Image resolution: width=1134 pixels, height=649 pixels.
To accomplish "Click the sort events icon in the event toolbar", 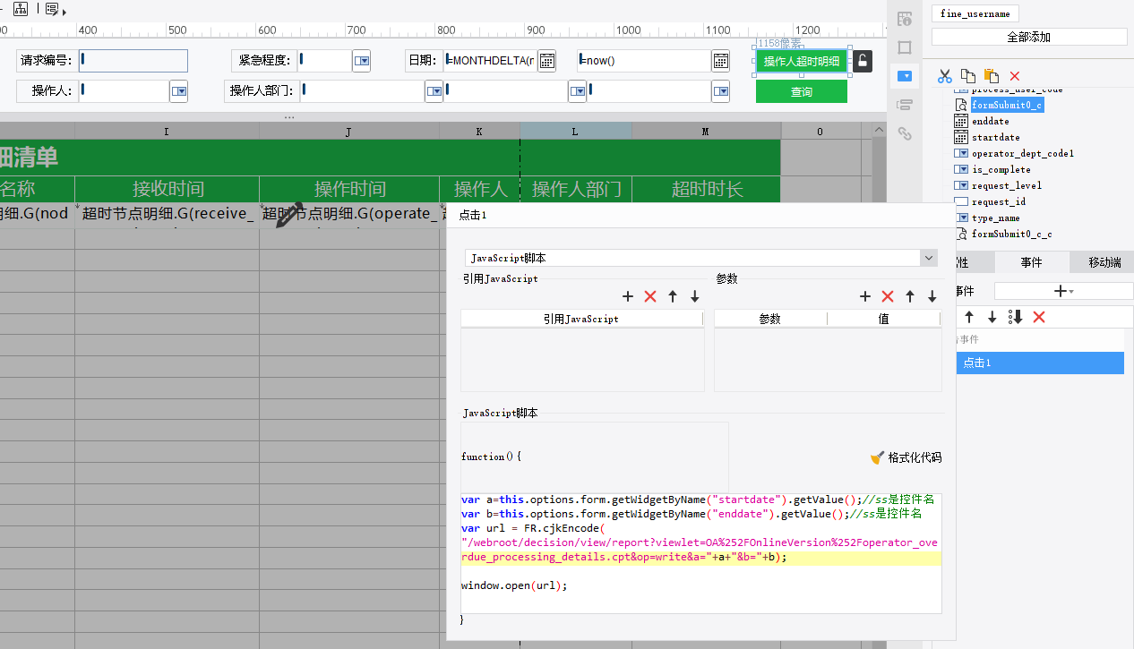I will 1016,318.
